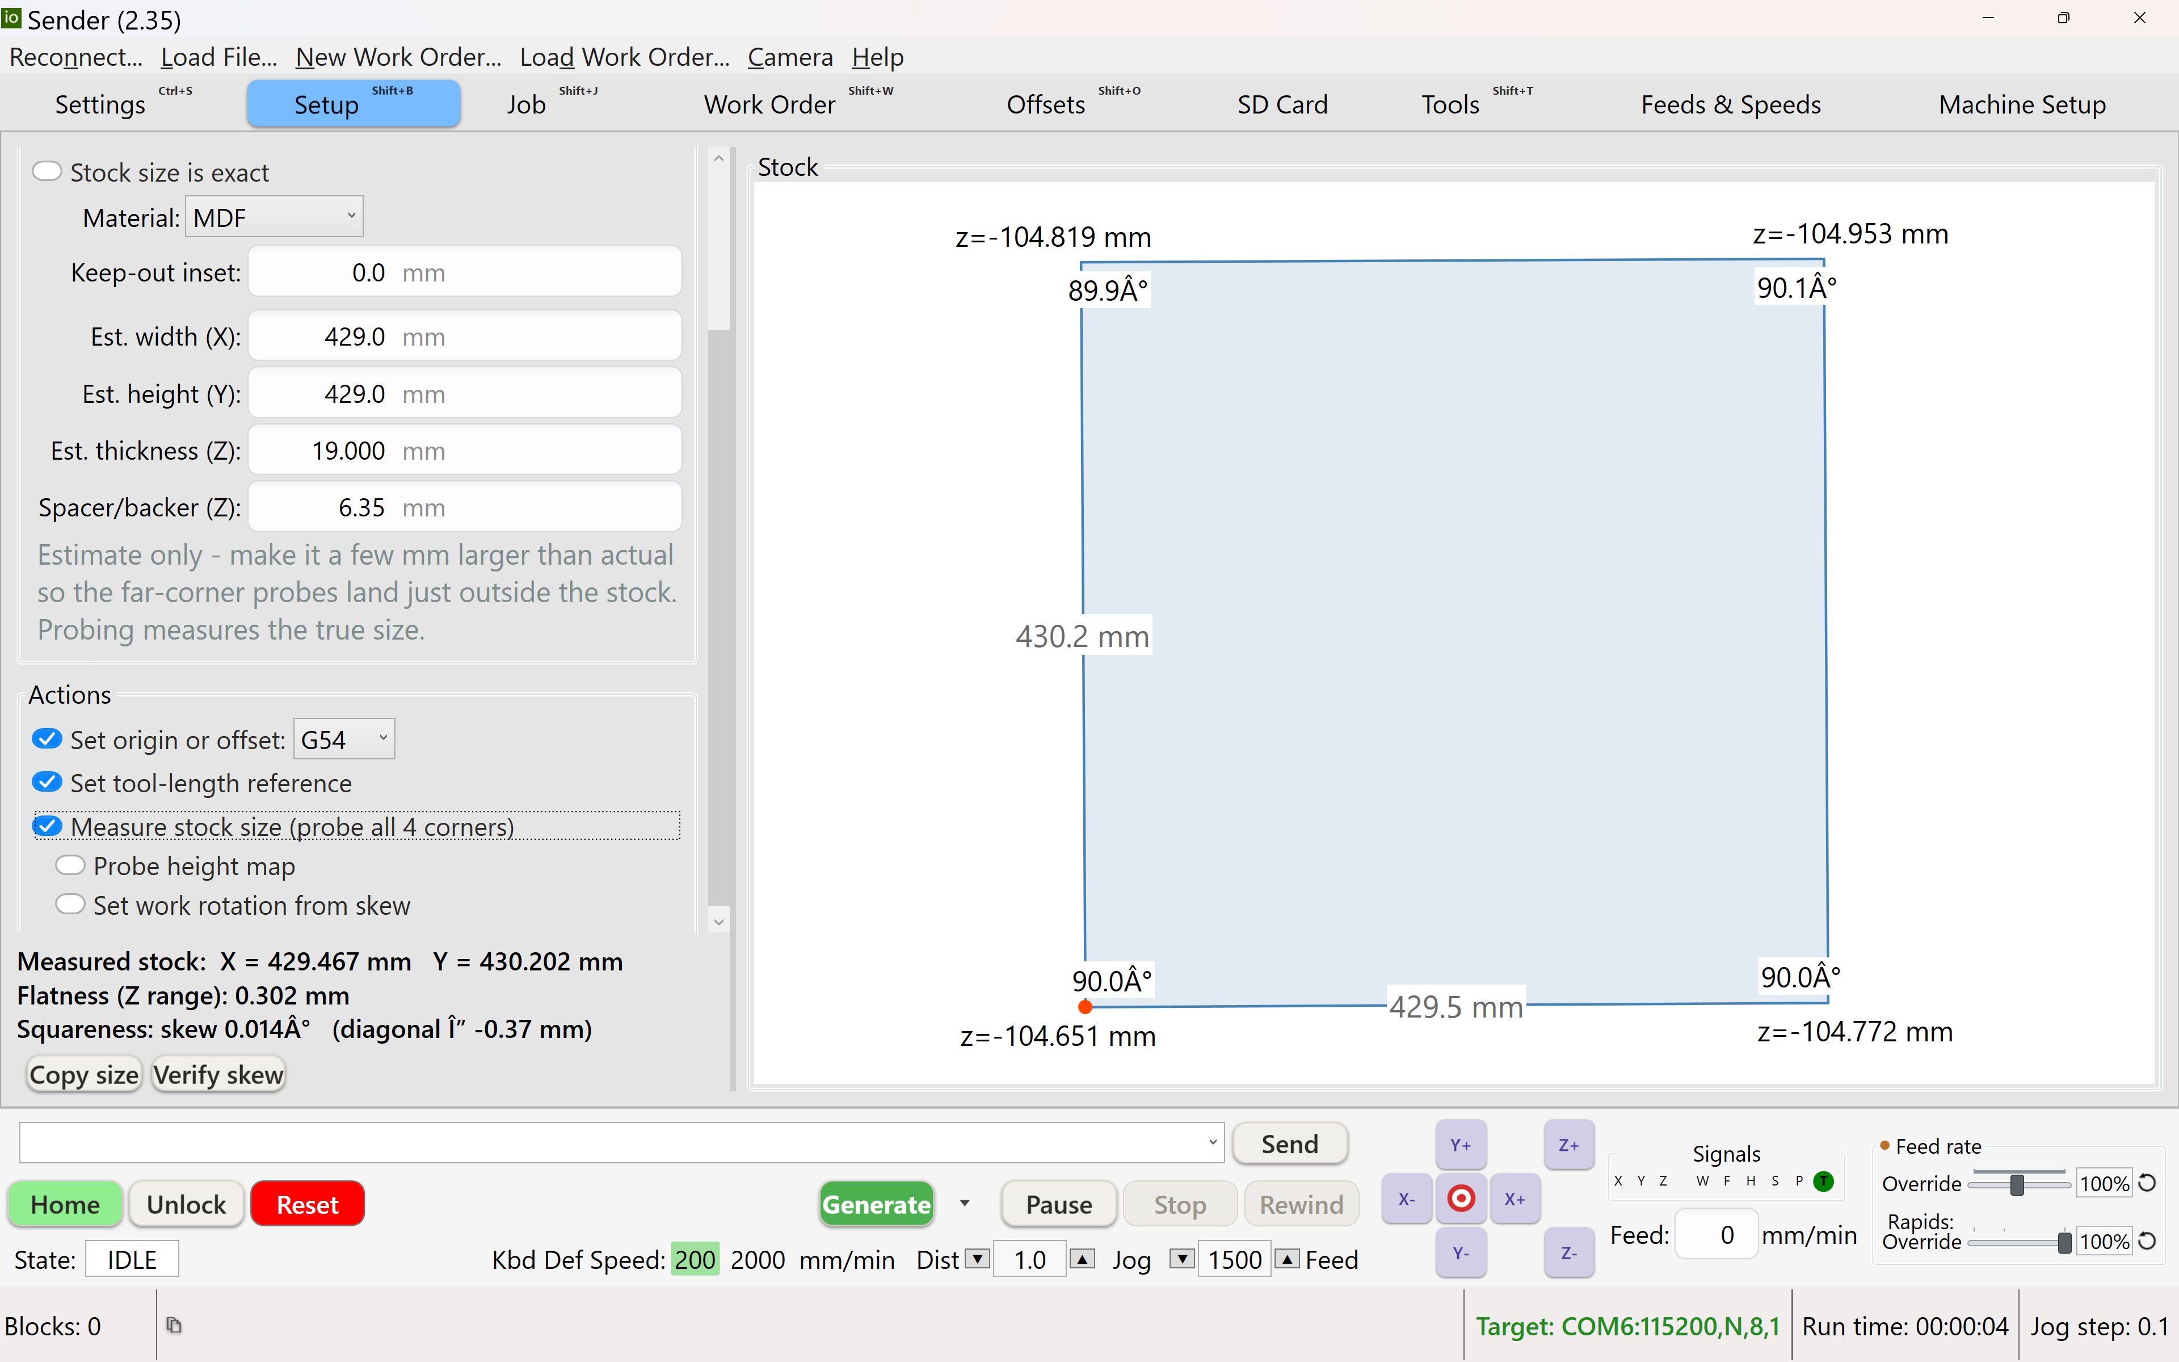This screenshot has width=2179, height=1362.
Task: Uncheck 'Set origin or offset'
Action: pyautogui.click(x=47, y=739)
